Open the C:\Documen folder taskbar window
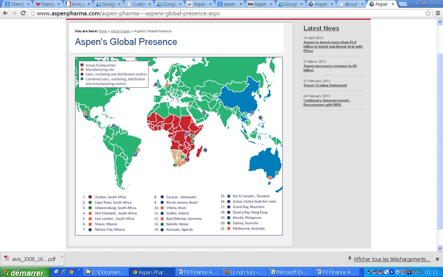Screen dimensions: 443x277 [106, 272]
